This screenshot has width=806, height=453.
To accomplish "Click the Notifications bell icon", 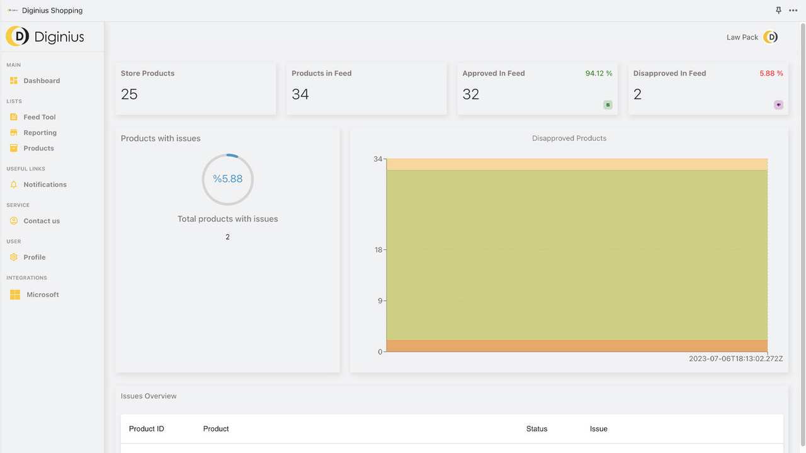I will 14,184.
